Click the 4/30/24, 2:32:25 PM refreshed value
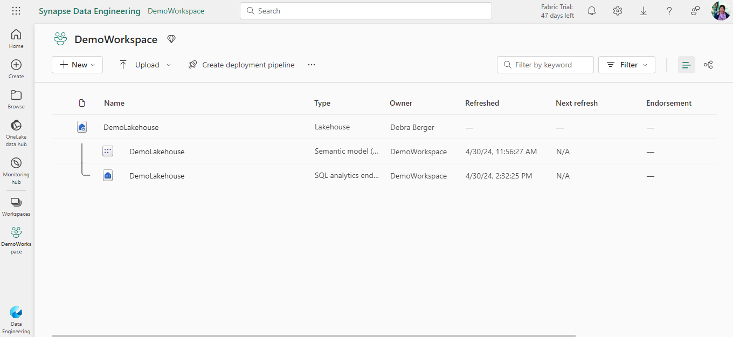The width and height of the screenshot is (733, 337). [499, 176]
